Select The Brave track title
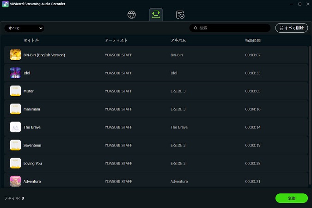The height and width of the screenshot is (208, 312). (32, 127)
